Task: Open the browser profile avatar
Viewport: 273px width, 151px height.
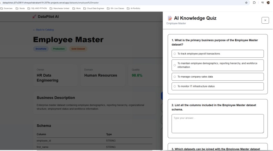Action: 268,3
